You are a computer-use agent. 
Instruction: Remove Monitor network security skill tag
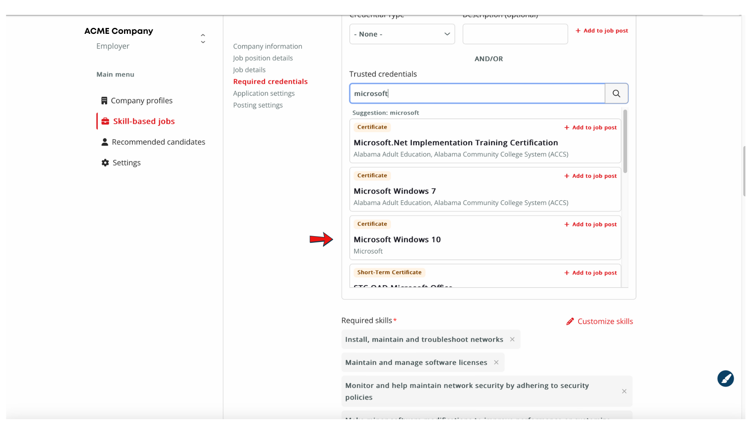pos(624,391)
